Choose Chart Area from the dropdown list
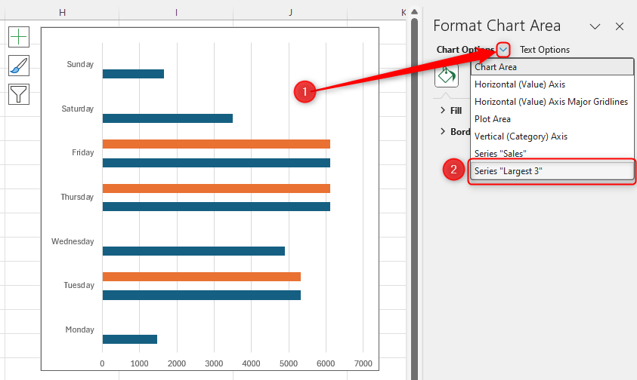The height and width of the screenshot is (380, 637). 552,67
